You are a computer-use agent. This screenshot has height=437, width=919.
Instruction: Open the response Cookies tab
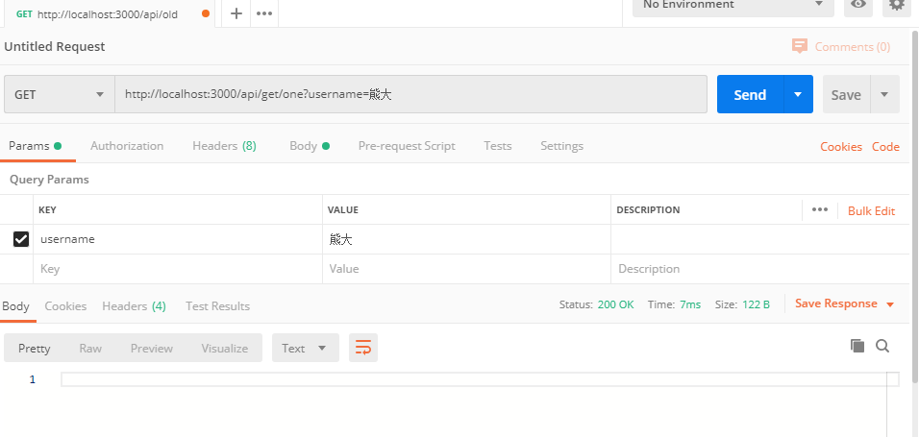65,305
